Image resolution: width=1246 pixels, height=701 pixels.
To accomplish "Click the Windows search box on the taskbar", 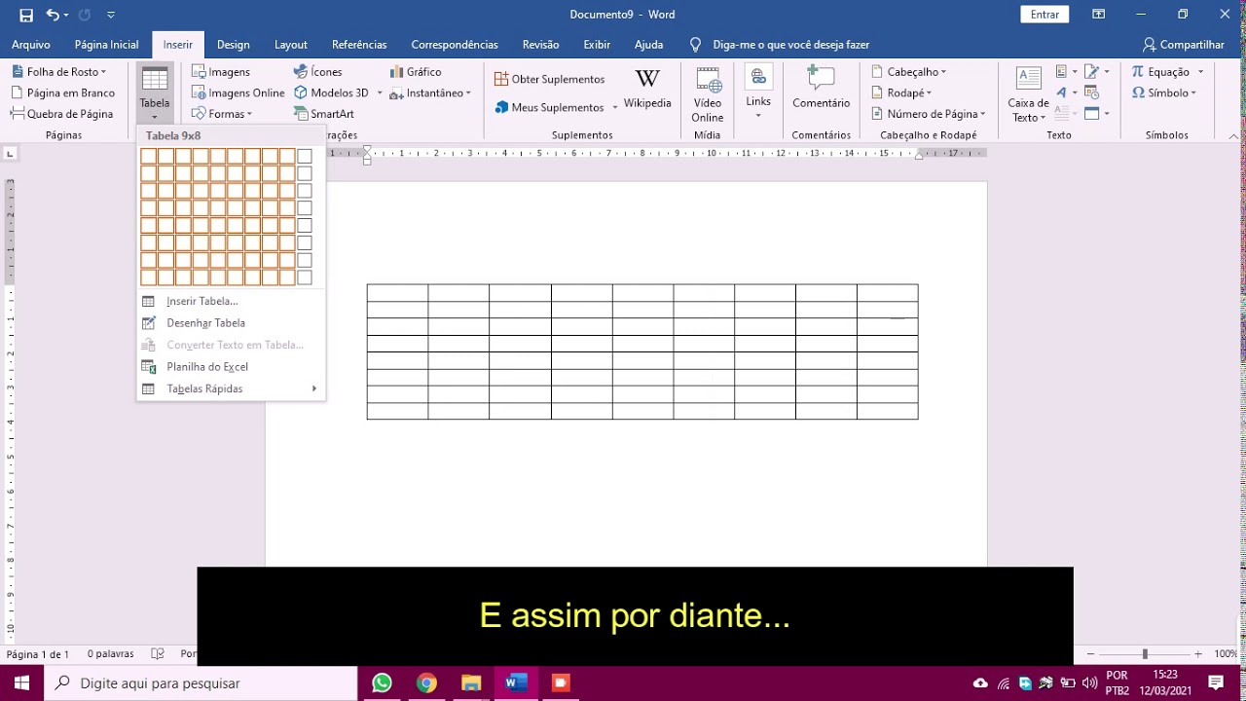I will pos(201,683).
